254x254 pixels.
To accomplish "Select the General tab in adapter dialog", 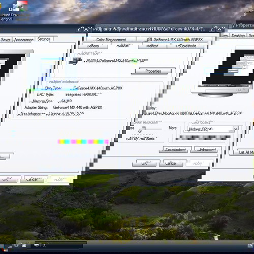I will click(93, 46).
